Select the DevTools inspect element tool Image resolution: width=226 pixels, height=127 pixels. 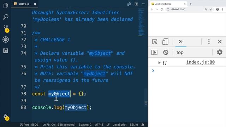(155, 42)
